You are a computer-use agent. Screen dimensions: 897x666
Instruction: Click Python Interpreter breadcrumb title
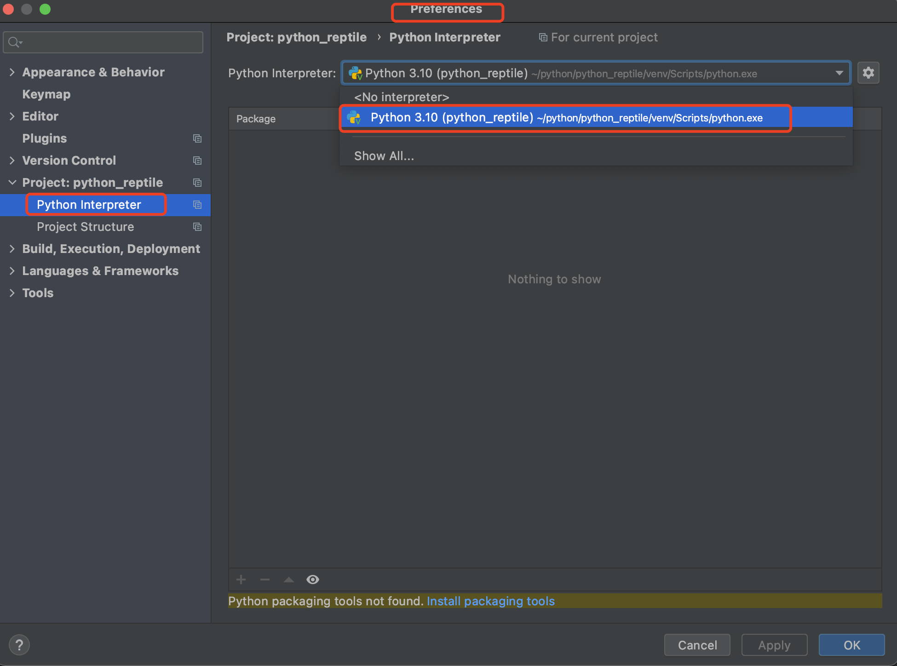click(444, 37)
